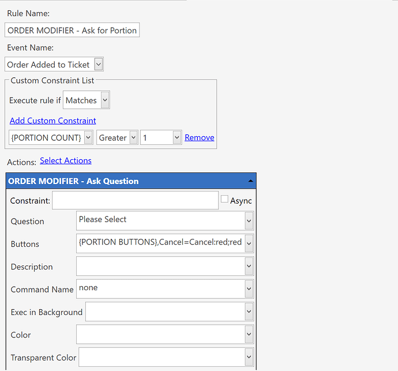Open the Color field dropdown
The image size is (398, 371).
(249, 334)
